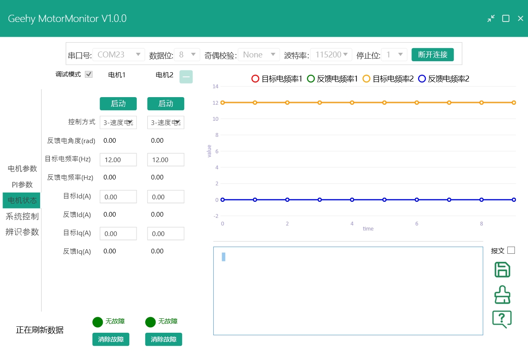The image size is (528, 353).
Task: Toggle the 调试模式 checkbox
Action: (x=89, y=74)
